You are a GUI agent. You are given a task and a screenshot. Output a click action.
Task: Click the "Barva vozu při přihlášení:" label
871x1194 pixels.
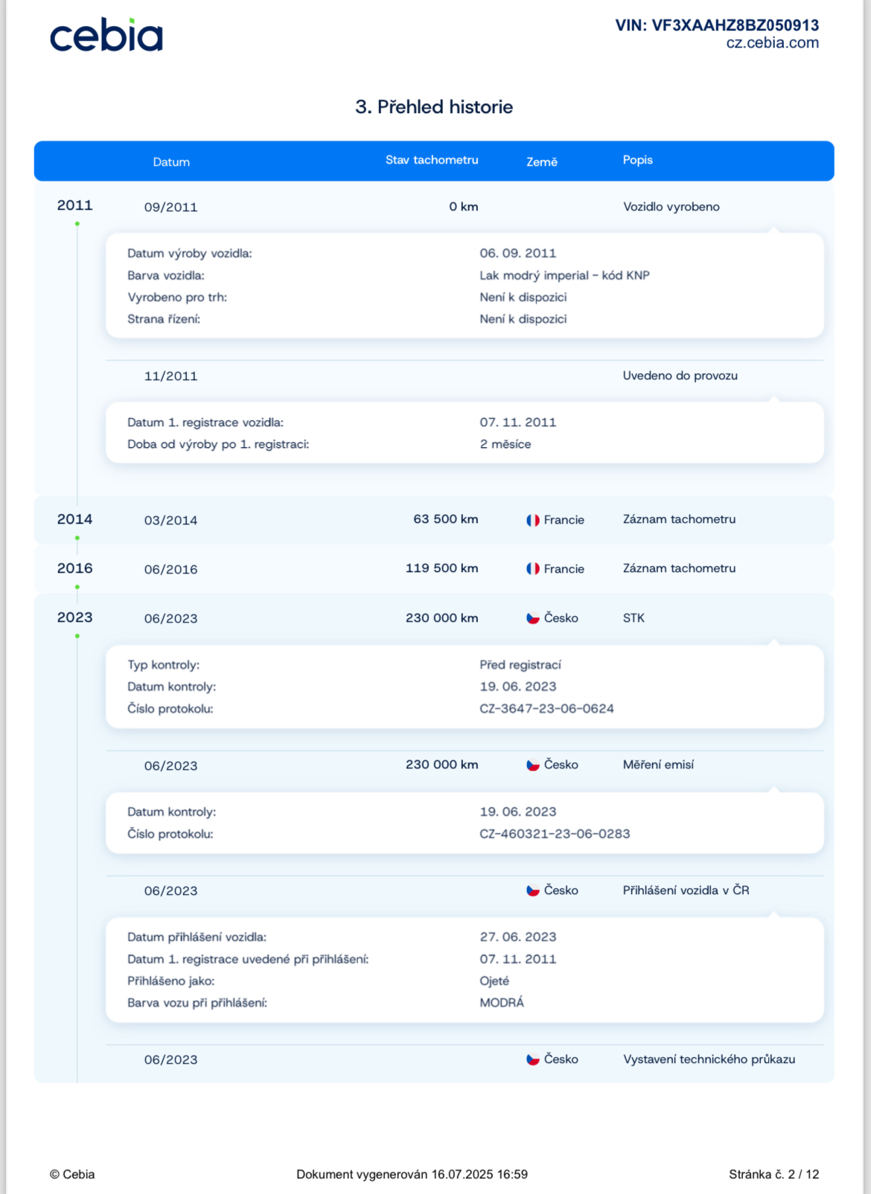click(x=197, y=1003)
